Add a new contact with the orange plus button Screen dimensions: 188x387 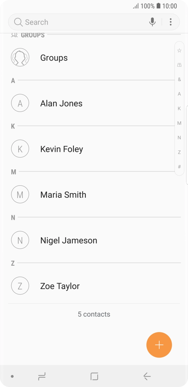159,345
